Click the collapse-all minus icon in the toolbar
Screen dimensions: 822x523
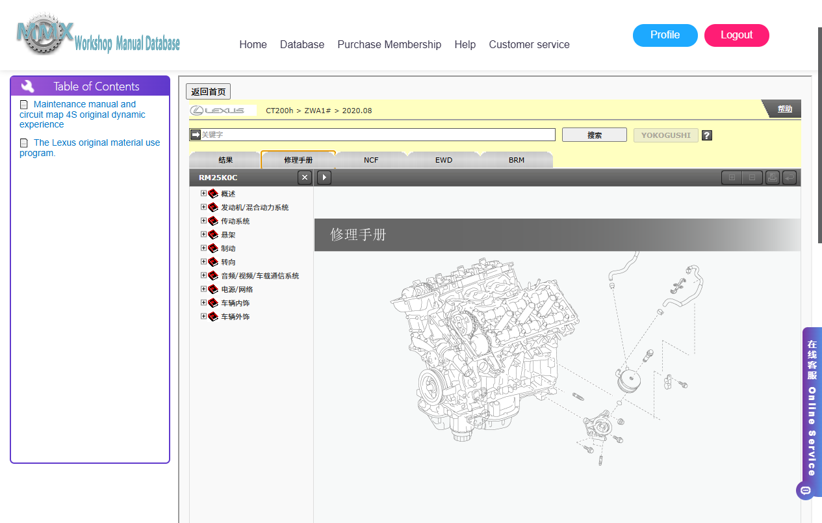(752, 178)
